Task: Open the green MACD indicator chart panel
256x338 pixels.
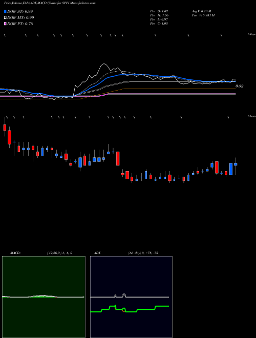Action: (x=44, y=297)
